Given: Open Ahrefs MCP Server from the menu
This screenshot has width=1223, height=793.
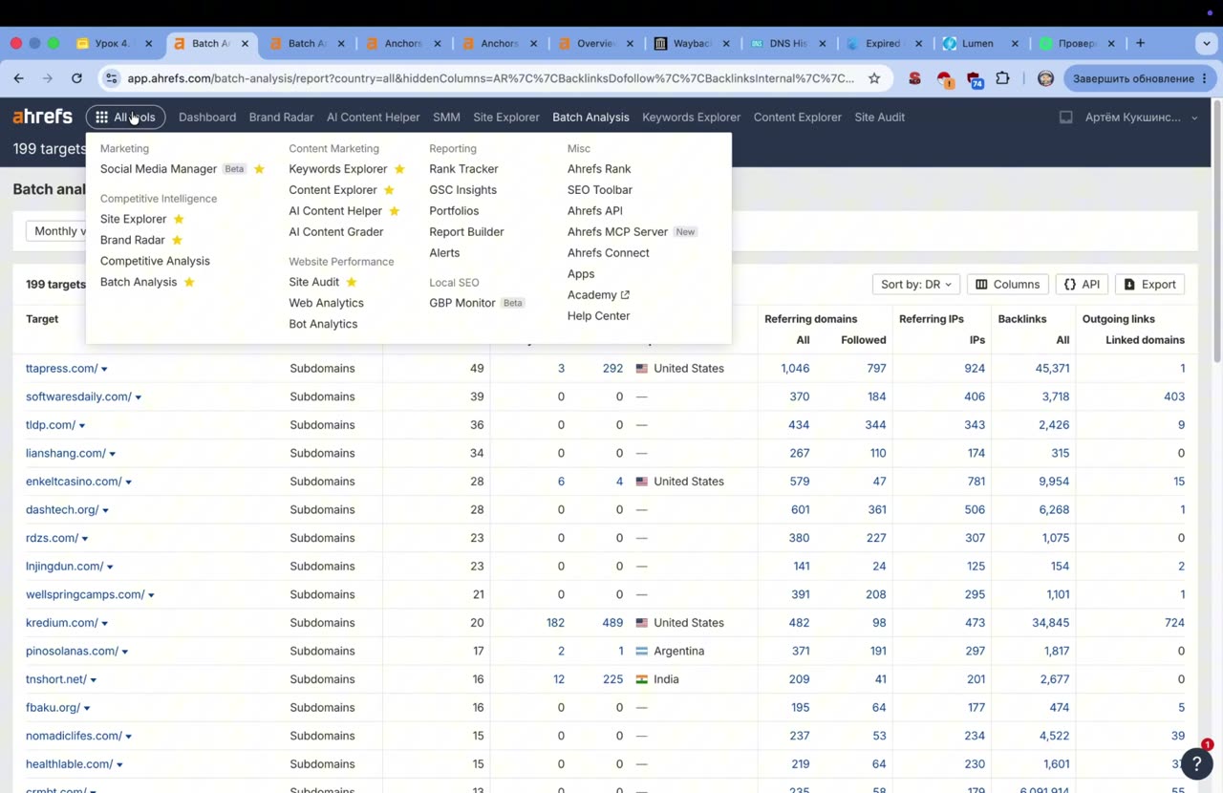Looking at the screenshot, I should coord(617,232).
